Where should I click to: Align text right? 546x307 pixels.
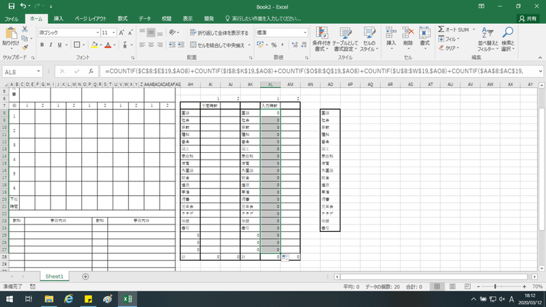pyautogui.click(x=160, y=45)
